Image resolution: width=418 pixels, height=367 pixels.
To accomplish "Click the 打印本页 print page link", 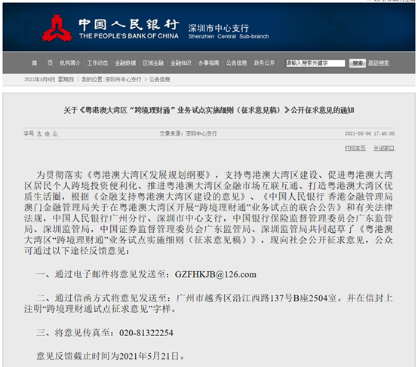I will [x=355, y=148].
